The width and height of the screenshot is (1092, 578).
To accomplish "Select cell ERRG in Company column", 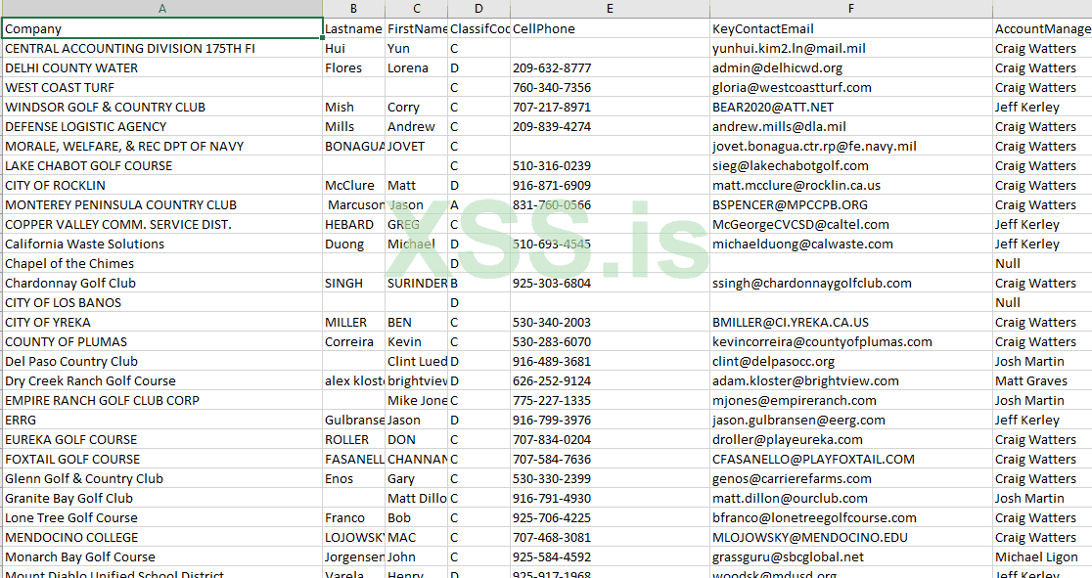I will pos(162,420).
